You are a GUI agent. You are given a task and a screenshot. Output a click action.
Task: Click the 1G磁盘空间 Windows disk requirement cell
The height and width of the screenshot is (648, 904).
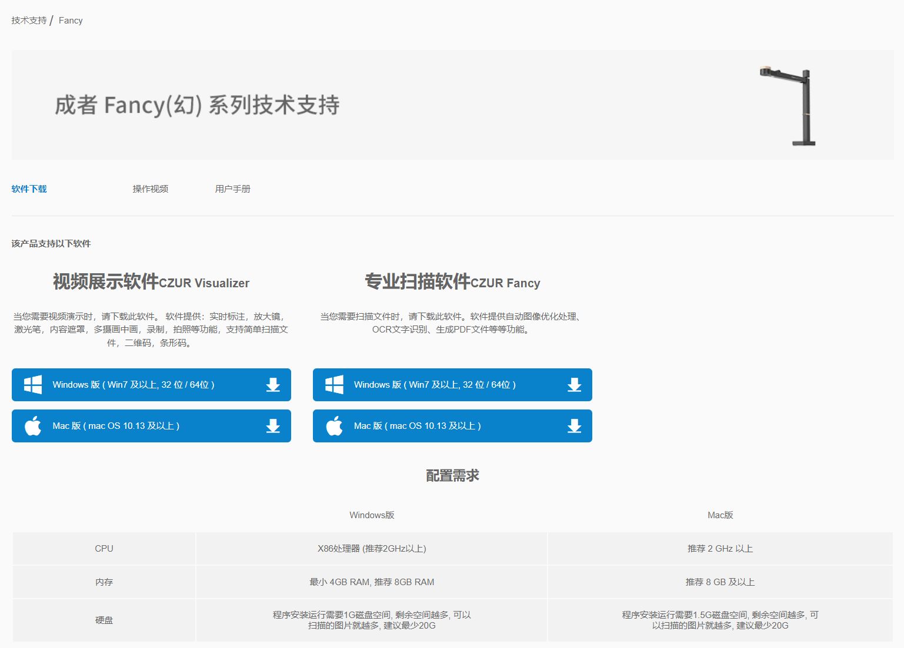click(372, 620)
